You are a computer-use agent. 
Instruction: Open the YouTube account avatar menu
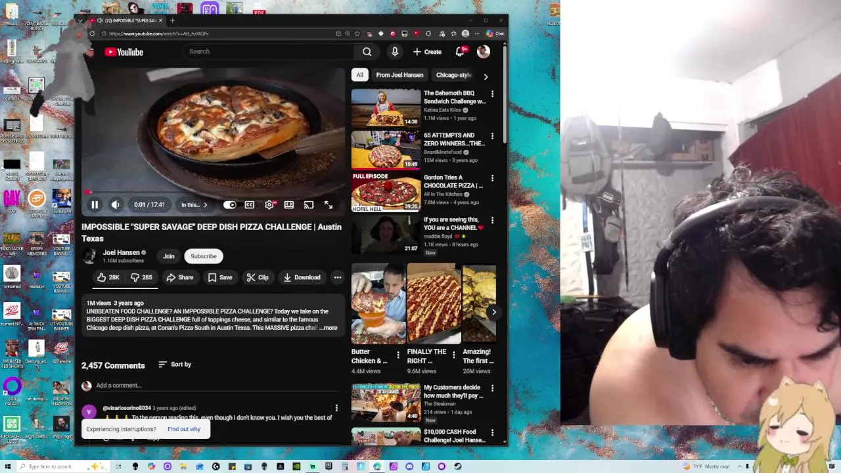pos(484,52)
